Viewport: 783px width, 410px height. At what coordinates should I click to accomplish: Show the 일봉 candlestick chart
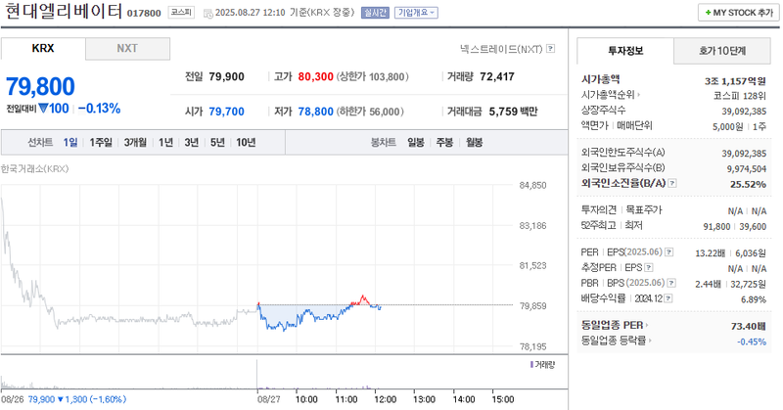coord(416,142)
